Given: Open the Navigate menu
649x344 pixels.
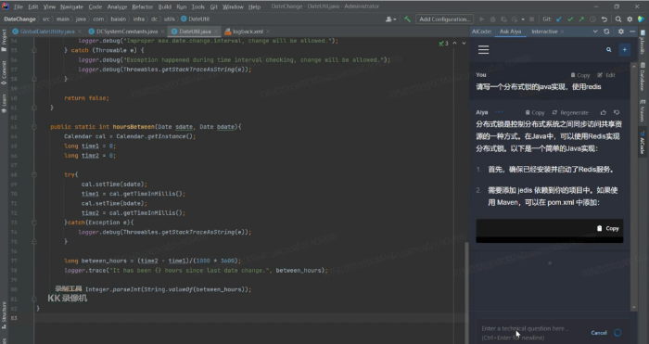Looking at the screenshot, I should (x=71, y=6).
